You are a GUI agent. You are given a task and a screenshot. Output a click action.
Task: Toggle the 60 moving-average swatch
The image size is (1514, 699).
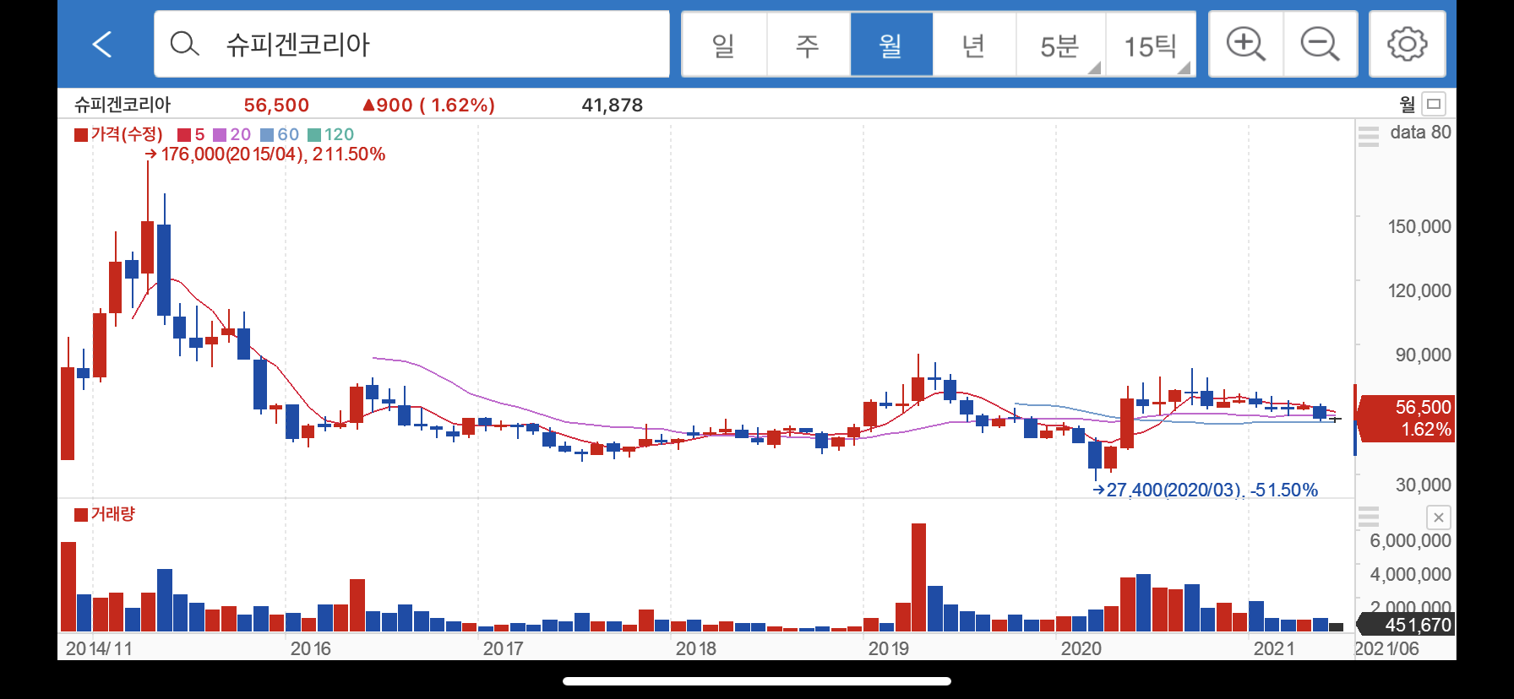(267, 134)
